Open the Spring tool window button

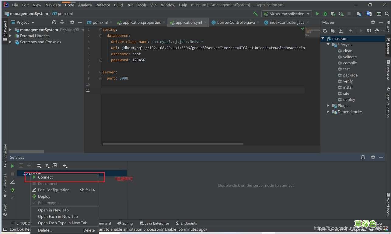tap(125, 223)
